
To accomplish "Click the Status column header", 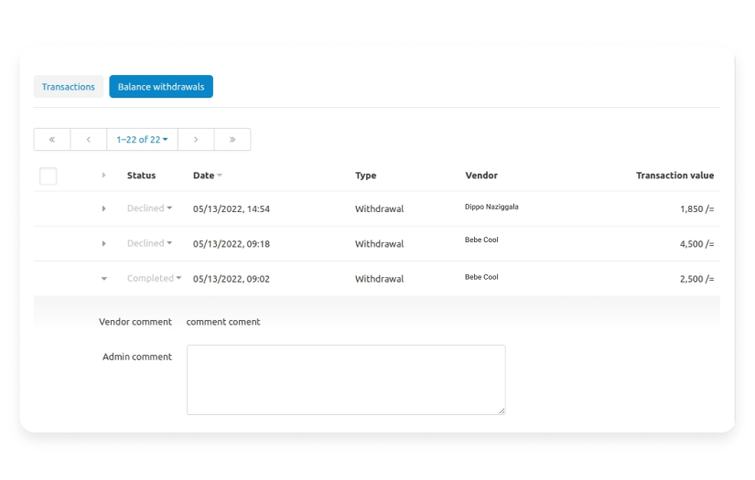I will [141, 176].
